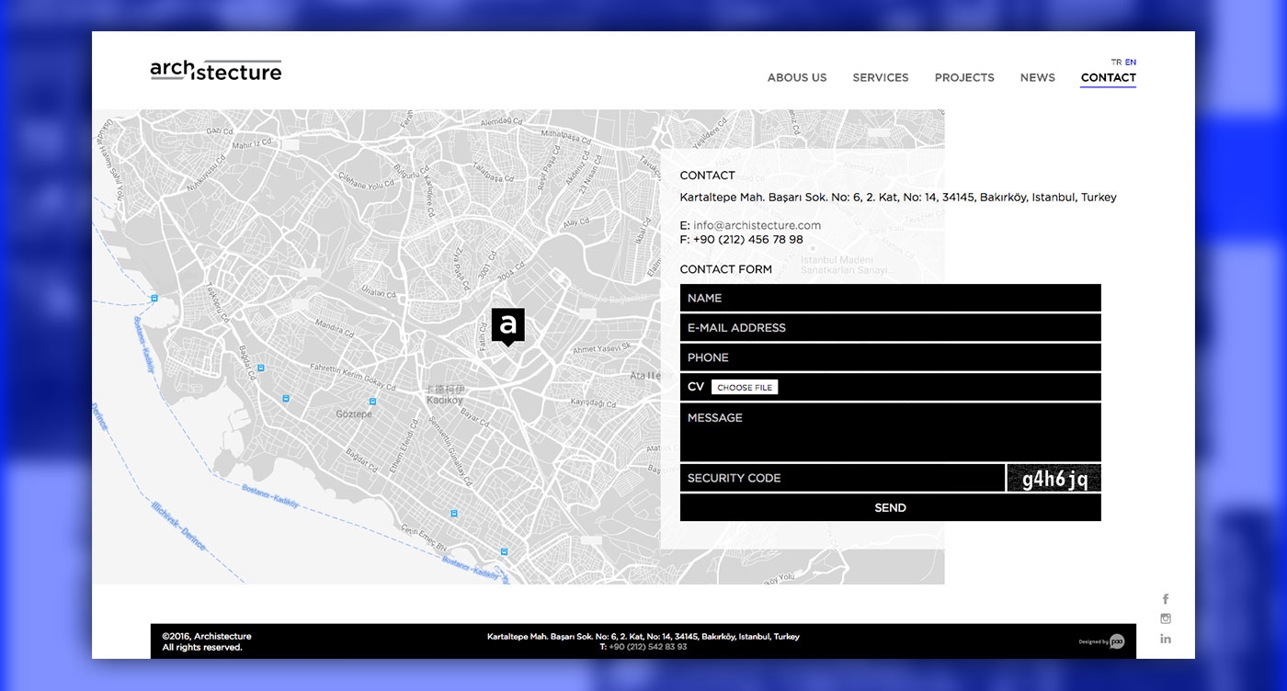Open the NEWS menu item
This screenshot has height=691, width=1287.
tap(1037, 78)
